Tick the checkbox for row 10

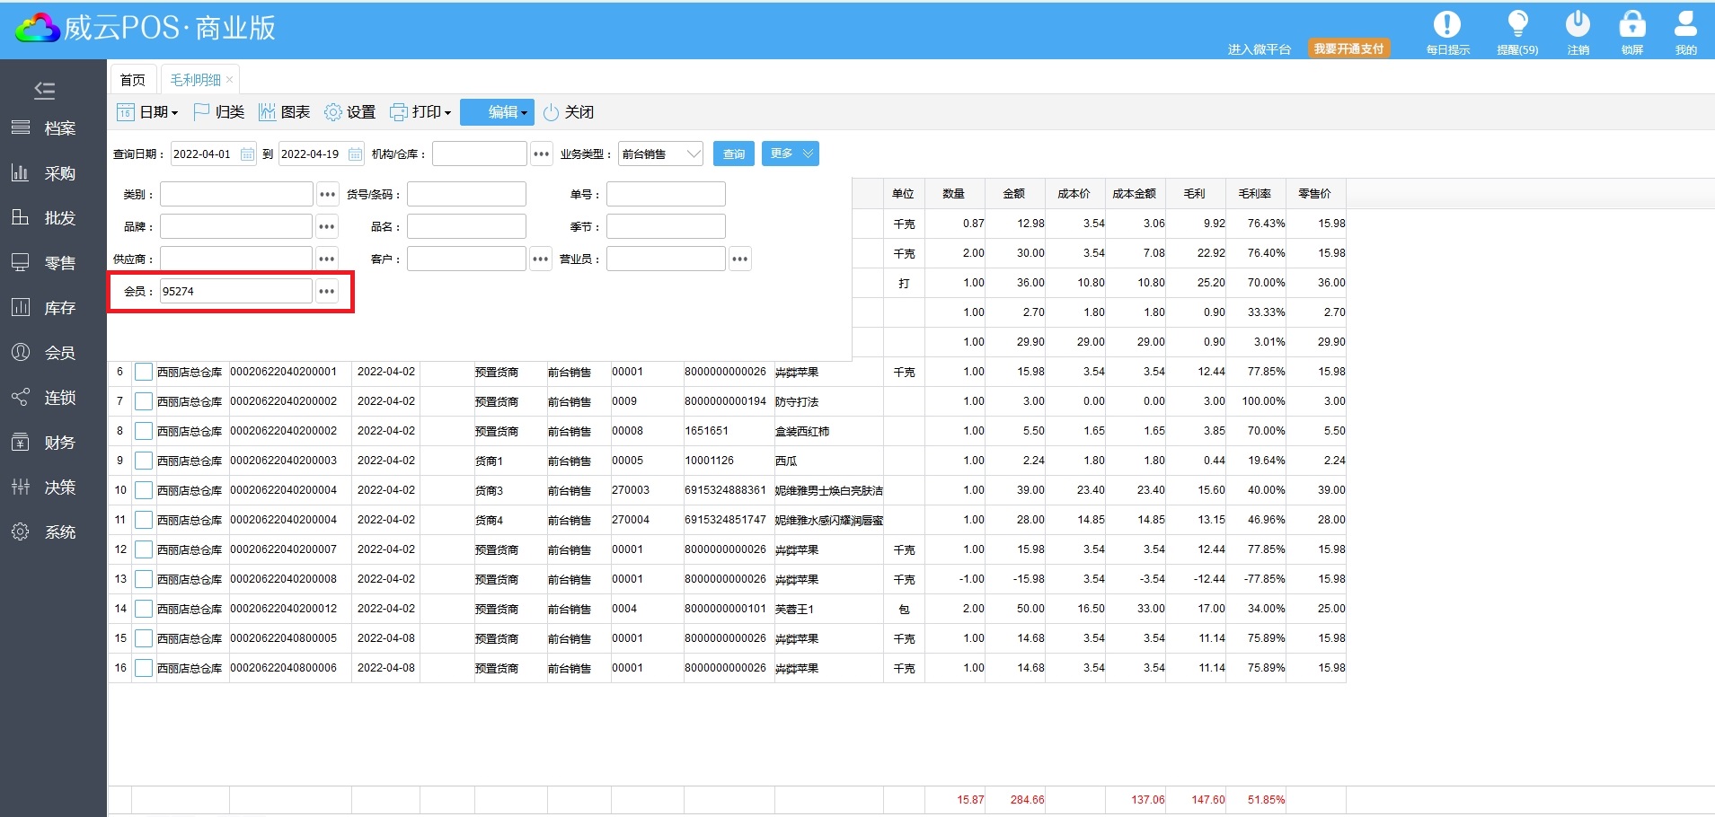(x=144, y=490)
